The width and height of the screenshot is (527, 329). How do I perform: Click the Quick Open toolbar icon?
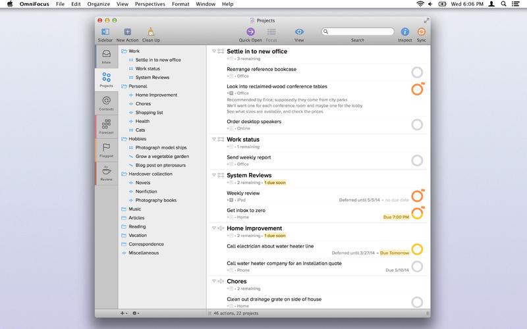[x=250, y=32]
